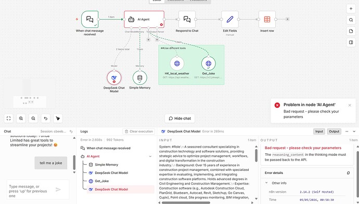Zoom out of the workflow canvas
The height and width of the screenshot is (204, 359).
tap(33, 118)
